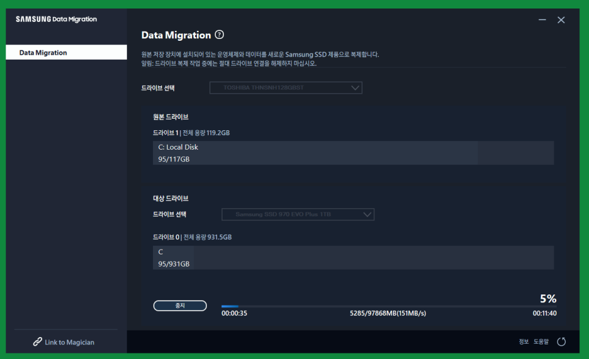Click the remaining time 00:11:40

tap(544, 313)
